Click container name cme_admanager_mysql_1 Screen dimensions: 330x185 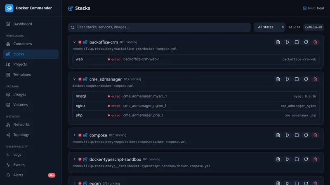(x=145, y=96)
